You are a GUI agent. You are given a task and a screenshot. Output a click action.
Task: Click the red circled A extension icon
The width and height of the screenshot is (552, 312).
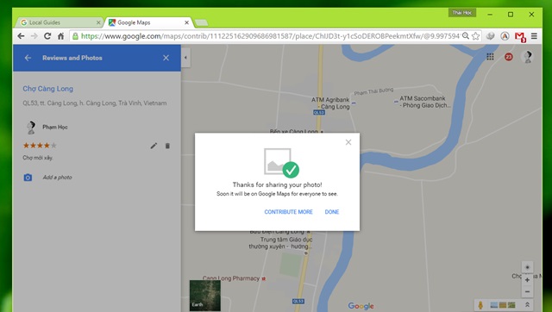[x=505, y=36]
